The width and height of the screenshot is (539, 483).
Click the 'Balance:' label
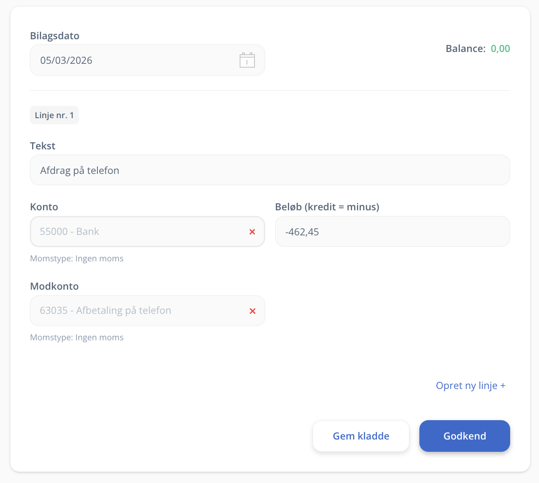[465, 49]
